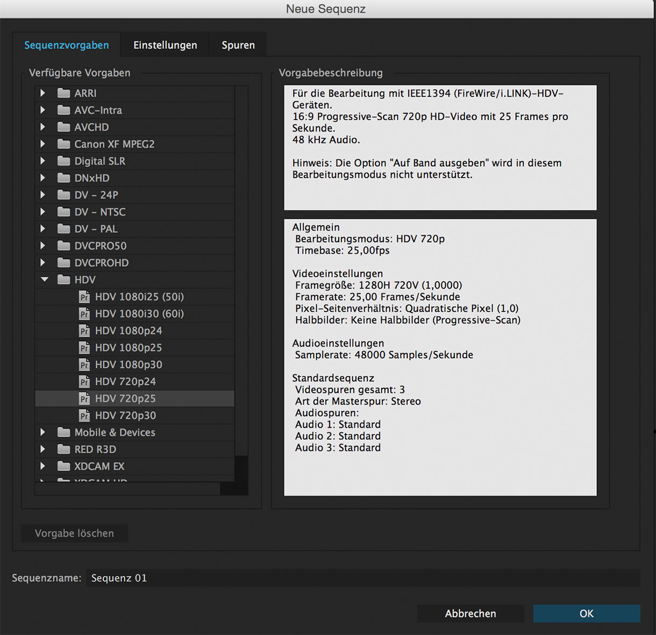The width and height of the screenshot is (656, 635).
Task: Click the HDV 1080p24 preset icon
Action: point(84,331)
